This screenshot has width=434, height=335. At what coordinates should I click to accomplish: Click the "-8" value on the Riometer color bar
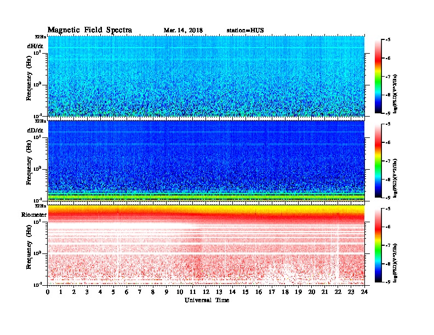click(x=388, y=264)
